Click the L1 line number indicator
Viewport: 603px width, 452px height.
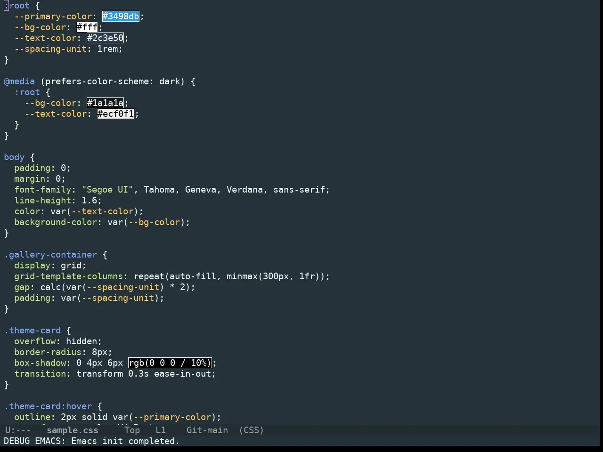[161, 430]
